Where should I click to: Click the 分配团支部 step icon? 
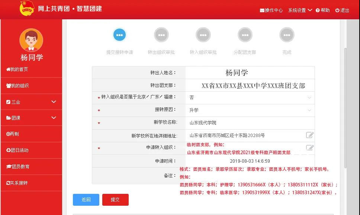coord(245,35)
